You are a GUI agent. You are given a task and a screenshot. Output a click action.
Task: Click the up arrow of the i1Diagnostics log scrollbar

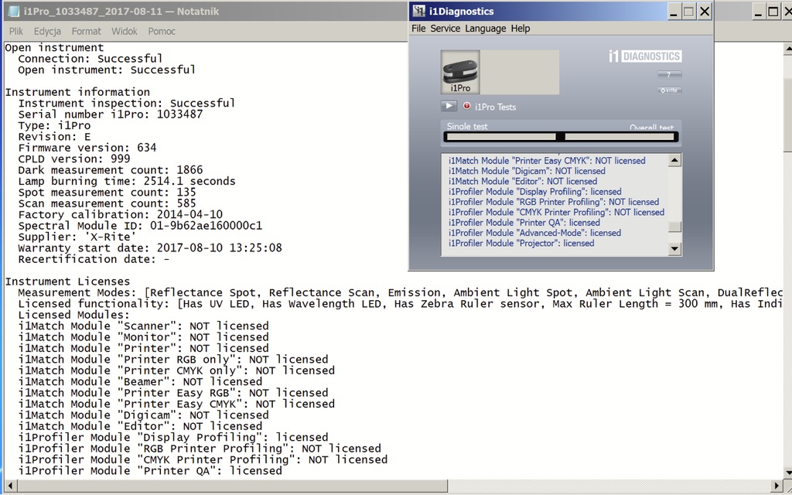pos(674,160)
